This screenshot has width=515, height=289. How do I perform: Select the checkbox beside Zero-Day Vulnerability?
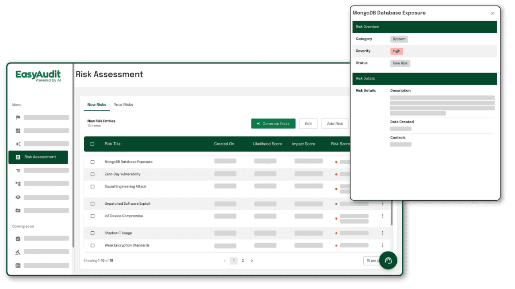(92, 174)
